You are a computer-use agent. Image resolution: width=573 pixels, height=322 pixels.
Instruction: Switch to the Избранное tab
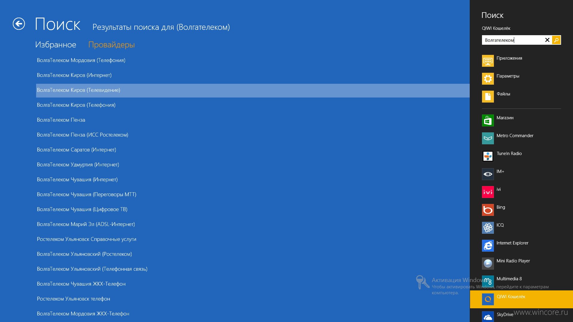point(56,45)
